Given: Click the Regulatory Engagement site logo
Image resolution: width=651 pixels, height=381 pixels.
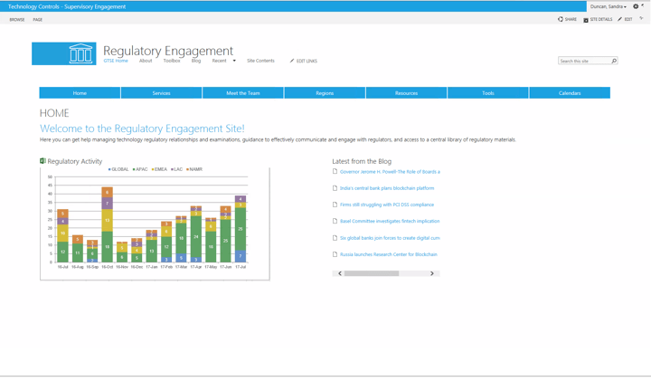Looking at the screenshot, I should 63,53.
